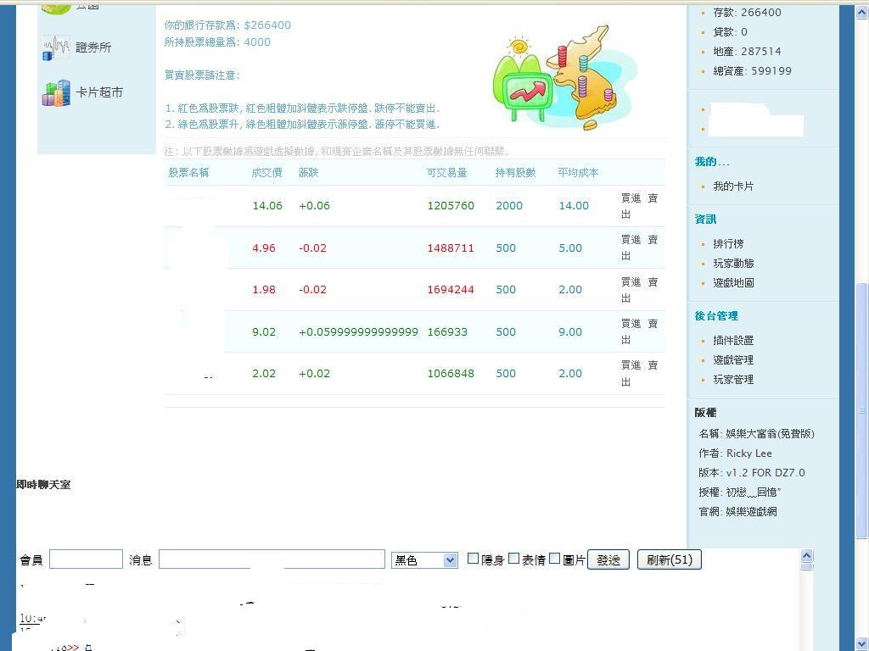
Task: Click the page scrollbar down arrow
Action: [x=862, y=644]
